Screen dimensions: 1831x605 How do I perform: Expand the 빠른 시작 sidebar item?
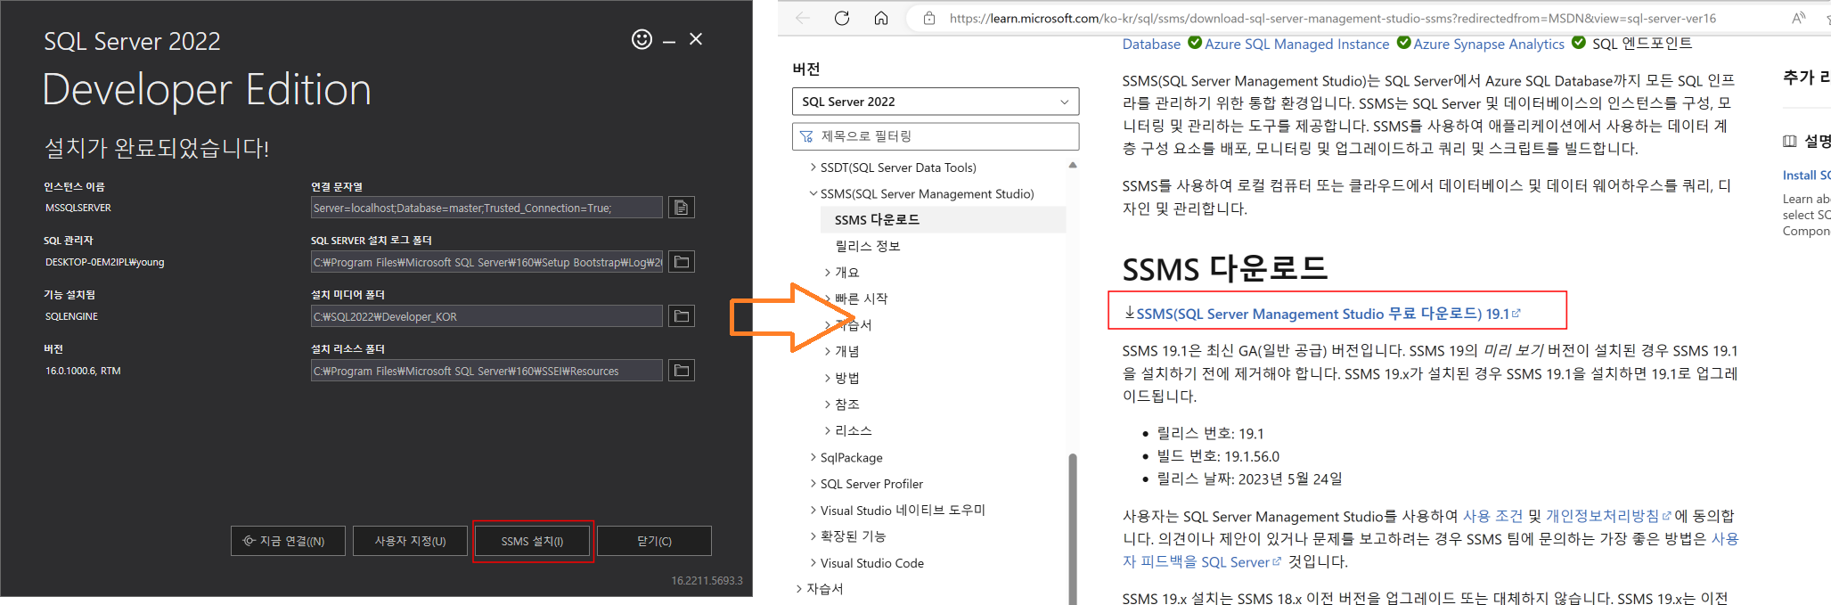(861, 298)
